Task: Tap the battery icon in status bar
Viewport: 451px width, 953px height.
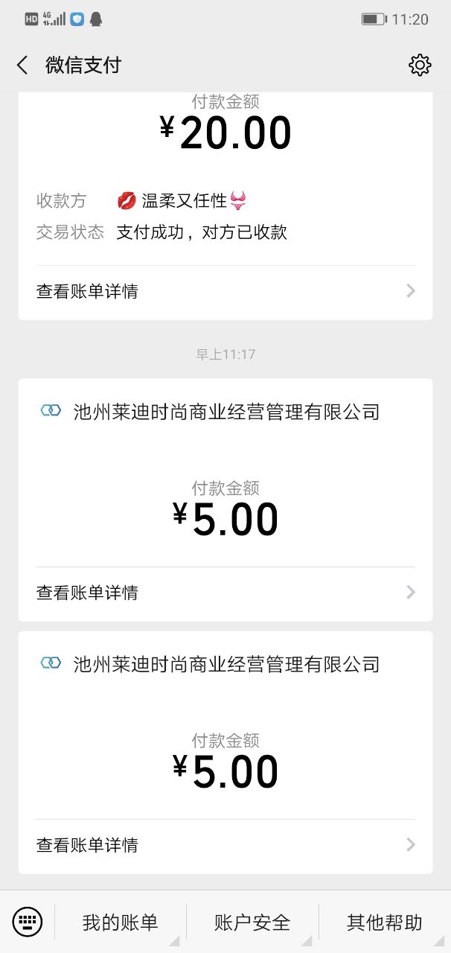Action: 374,19
